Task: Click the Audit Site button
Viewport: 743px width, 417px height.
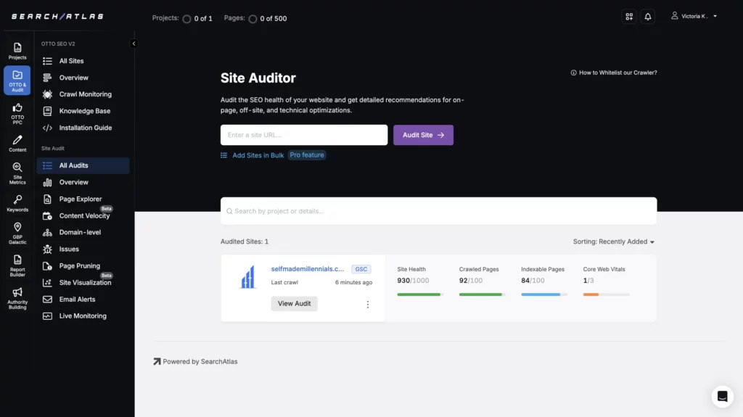Action: tap(423, 135)
